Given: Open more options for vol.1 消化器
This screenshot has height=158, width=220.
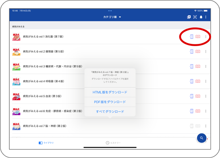Looking at the screenshot, I should [206, 37].
